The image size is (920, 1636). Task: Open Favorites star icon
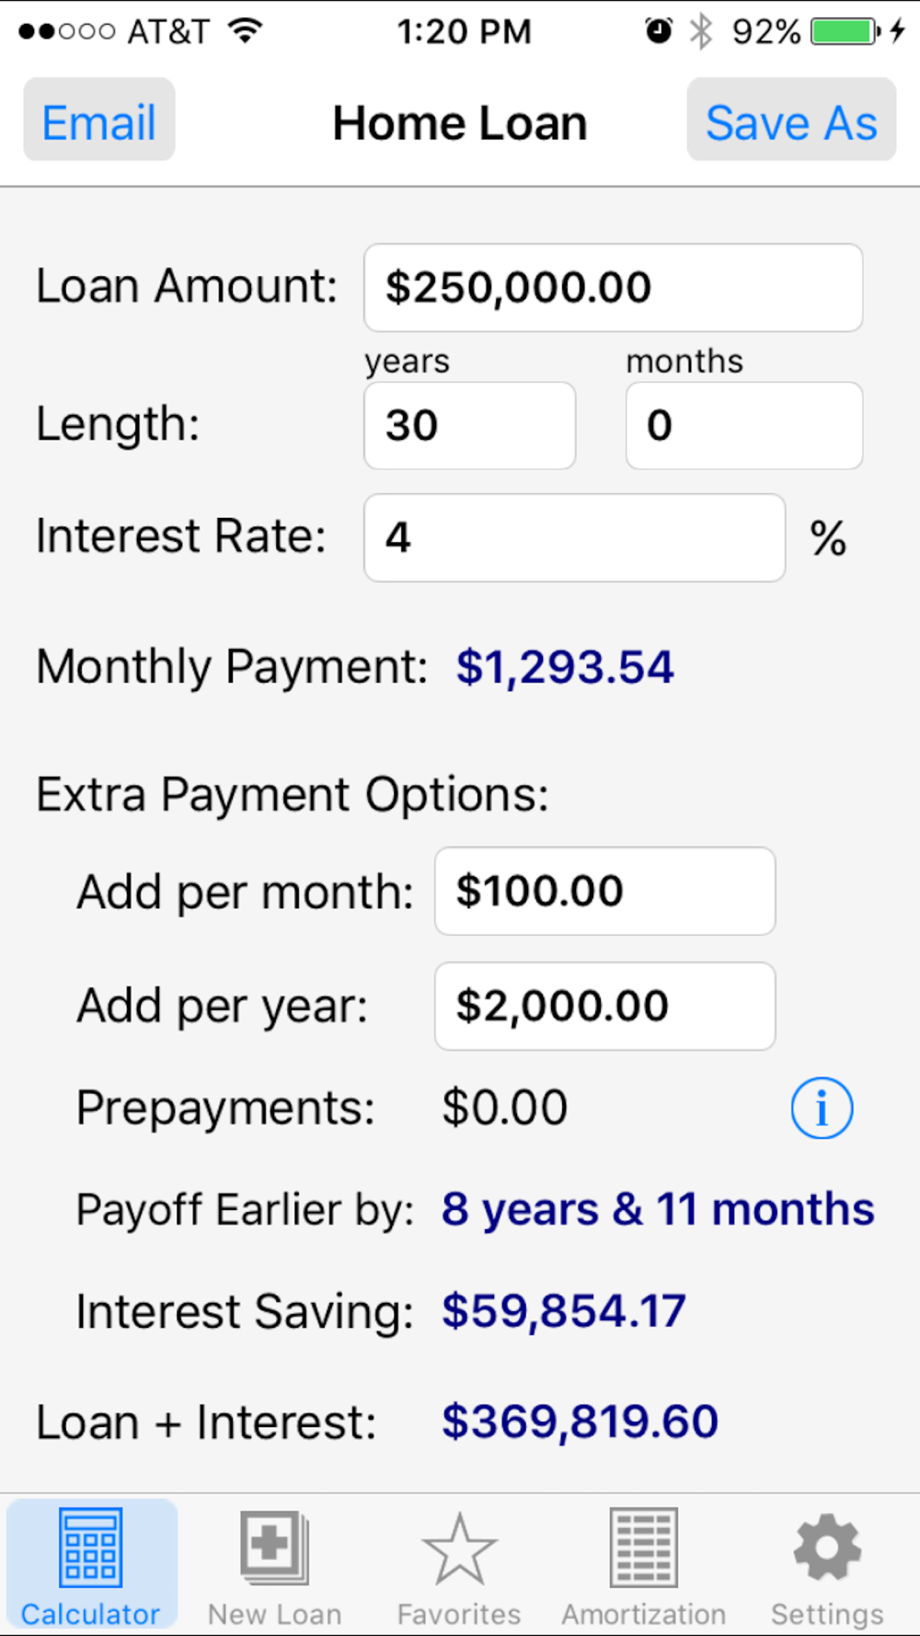pos(459,1550)
